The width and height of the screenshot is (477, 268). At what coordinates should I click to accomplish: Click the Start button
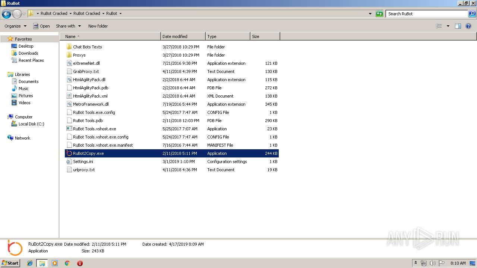point(10,263)
